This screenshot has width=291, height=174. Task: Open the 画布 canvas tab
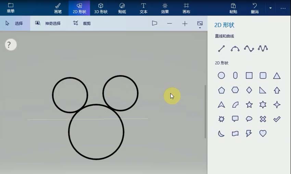coord(186,8)
